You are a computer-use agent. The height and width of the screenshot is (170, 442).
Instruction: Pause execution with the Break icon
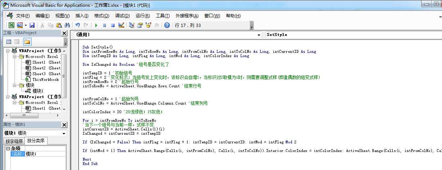point(104,25)
